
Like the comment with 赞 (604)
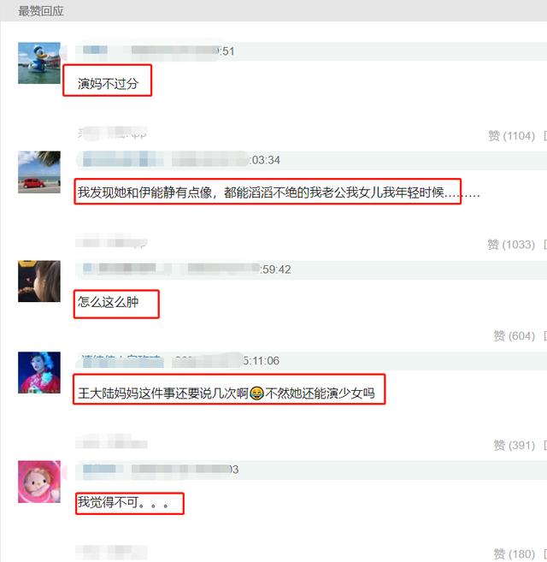514,336
